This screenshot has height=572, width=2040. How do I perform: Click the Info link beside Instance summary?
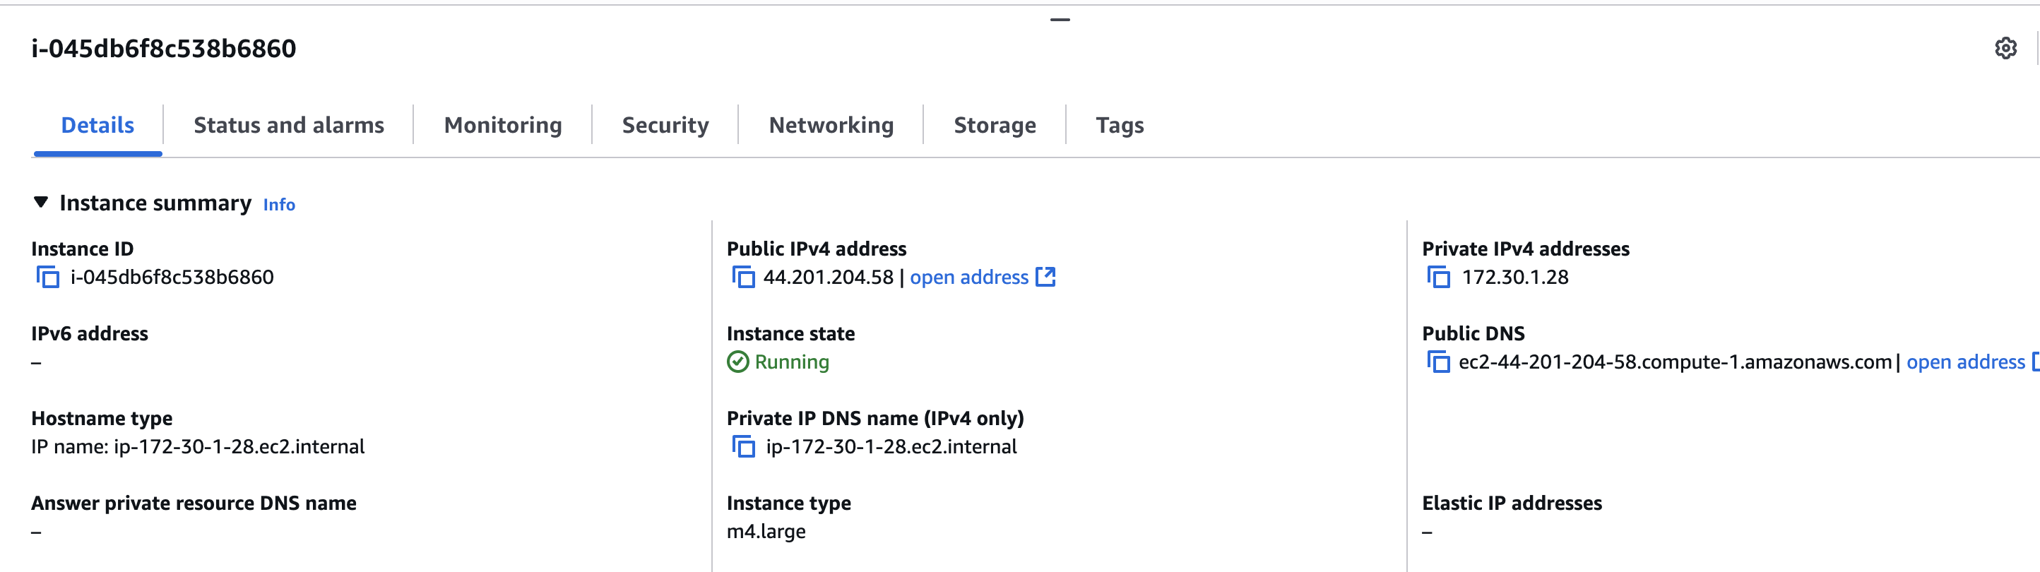point(279,204)
